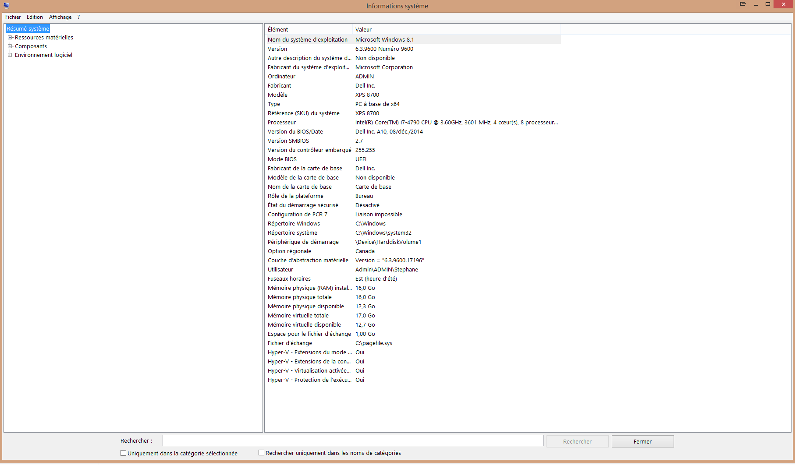Select the Fuseaux horaires row
This screenshot has width=795, height=465.
(413, 279)
